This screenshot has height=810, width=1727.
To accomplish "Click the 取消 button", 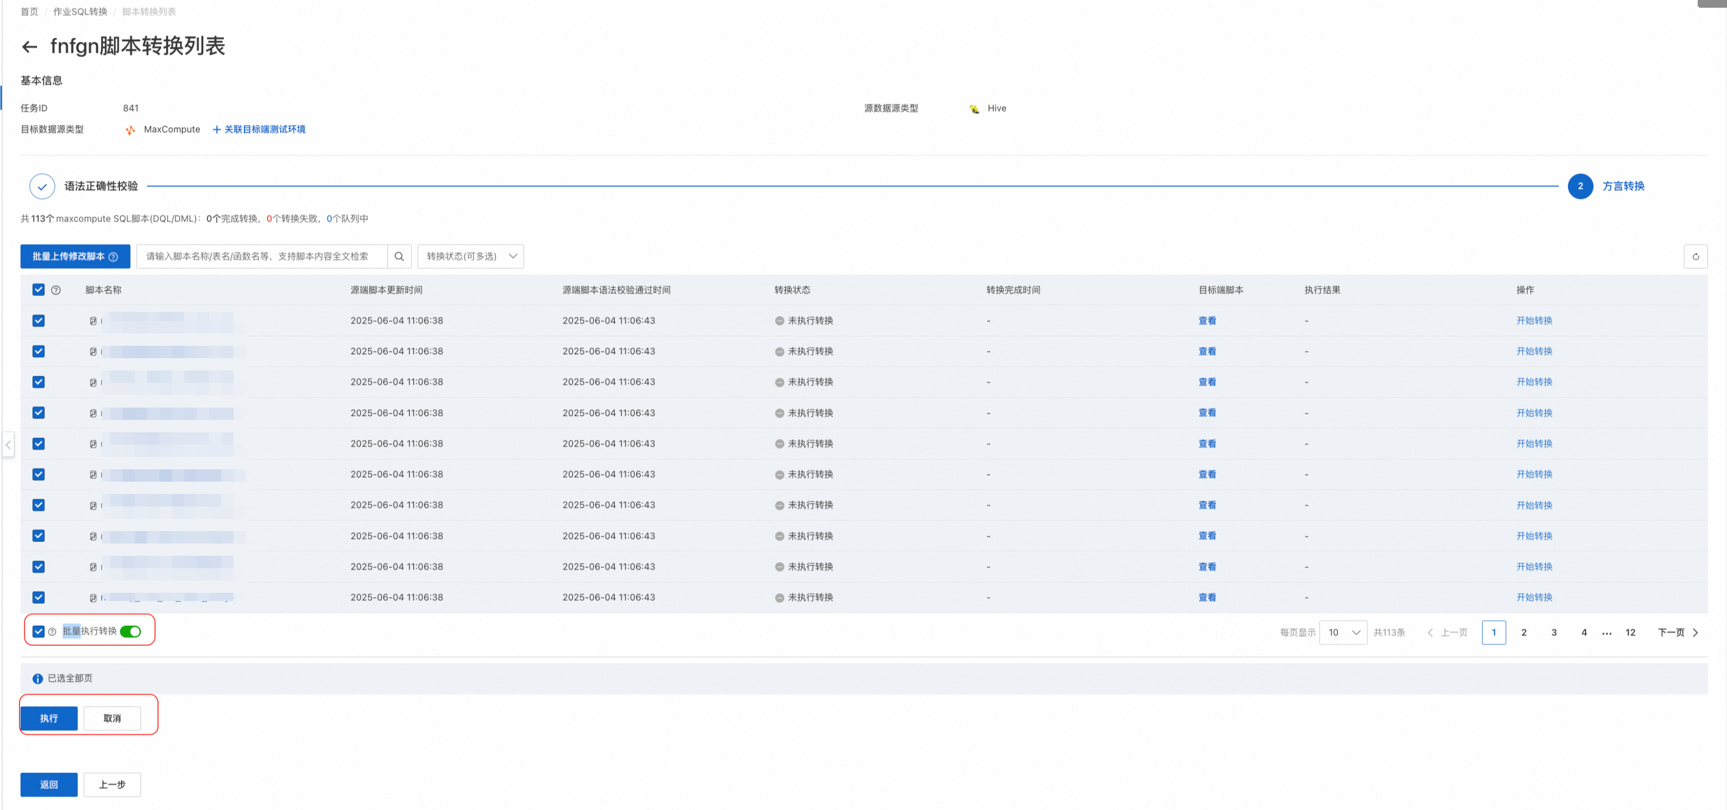I will click(112, 718).
